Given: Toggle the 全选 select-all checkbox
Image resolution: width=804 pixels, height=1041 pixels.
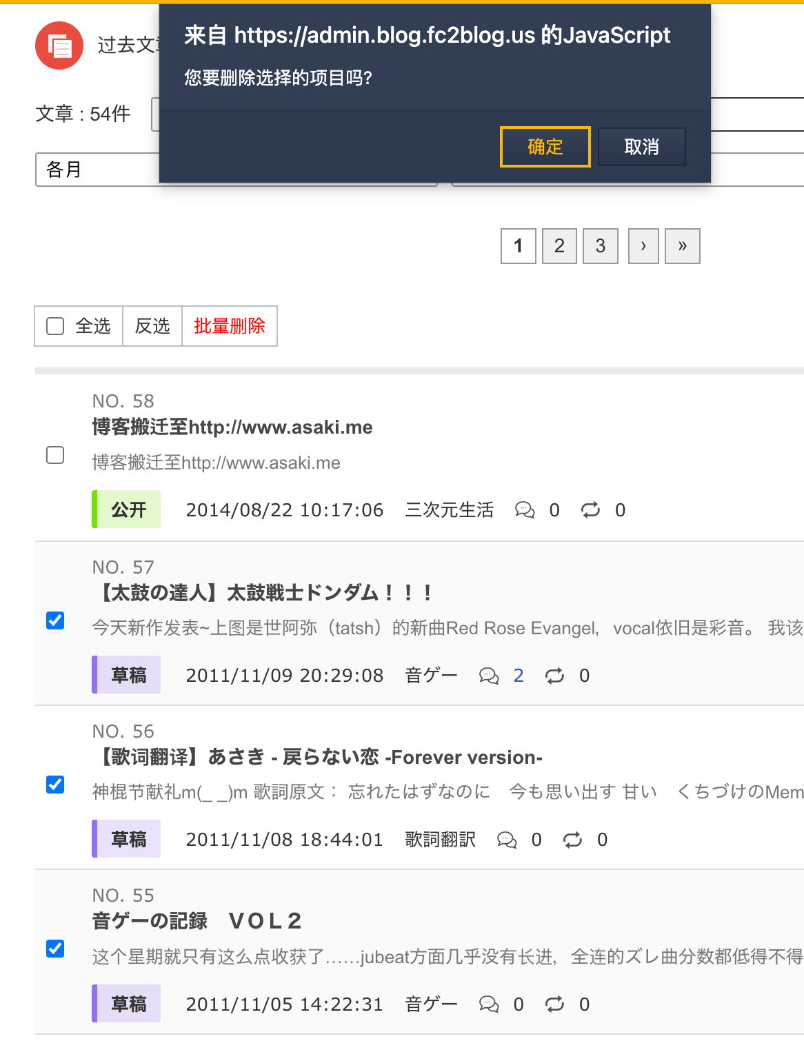Looking at the screenshot, I should pyautogui.click(x=55, y=326).
